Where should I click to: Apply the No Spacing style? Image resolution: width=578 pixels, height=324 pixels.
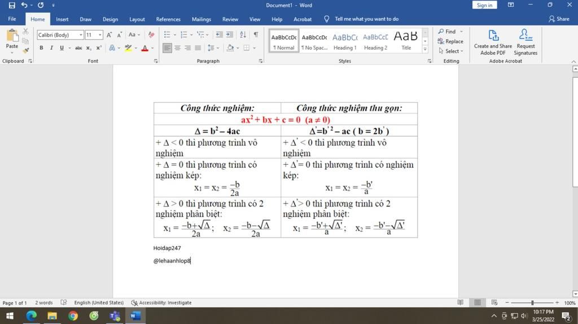click(x=314, y=41)
